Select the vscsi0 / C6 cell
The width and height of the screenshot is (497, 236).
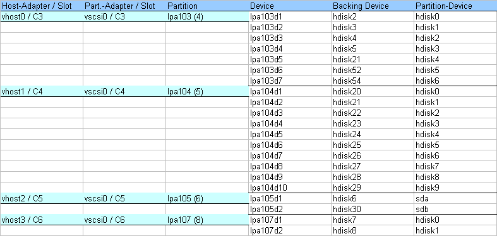click(x=124, y=220)
